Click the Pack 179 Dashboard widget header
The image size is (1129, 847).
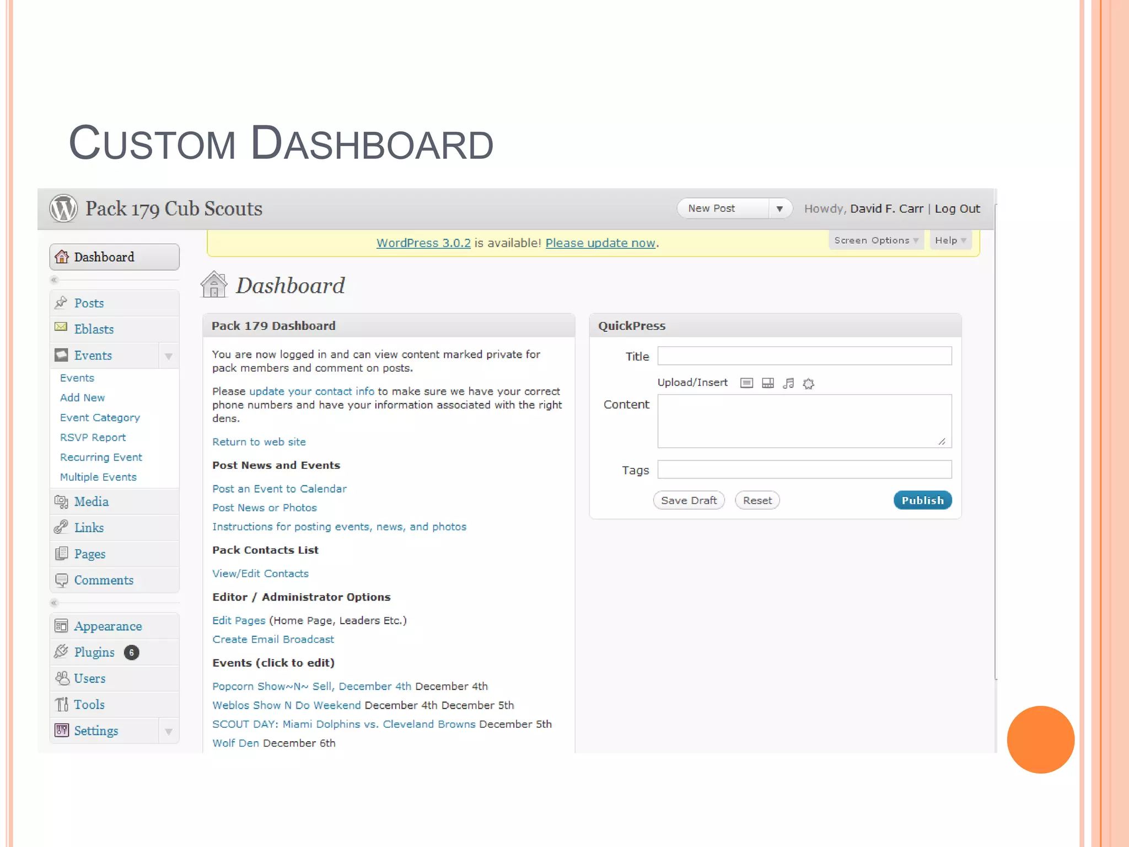click(389, 325)
